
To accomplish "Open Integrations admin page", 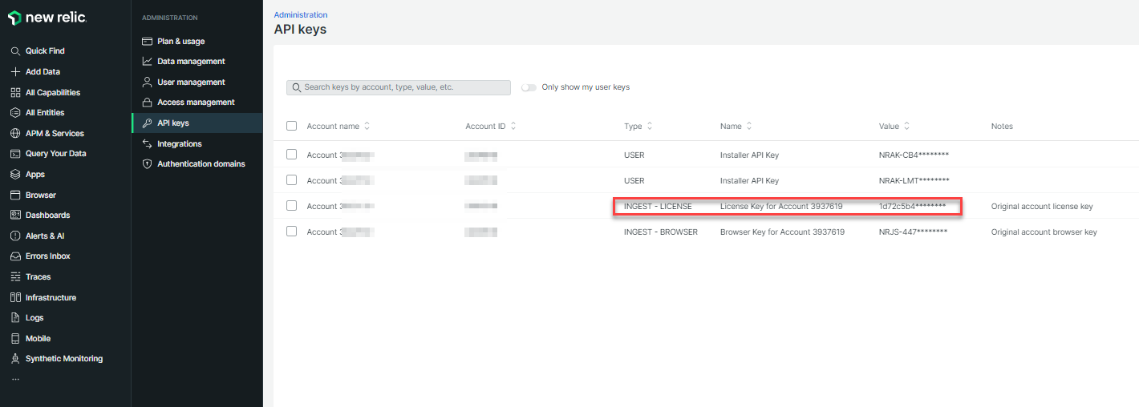I will click(180, 144).
